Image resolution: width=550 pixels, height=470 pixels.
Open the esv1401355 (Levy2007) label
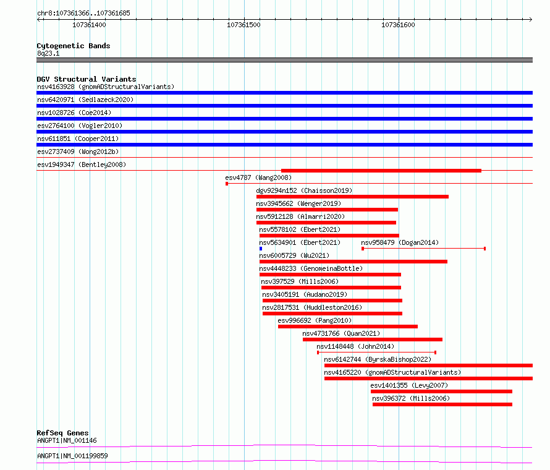pos(409,385)
